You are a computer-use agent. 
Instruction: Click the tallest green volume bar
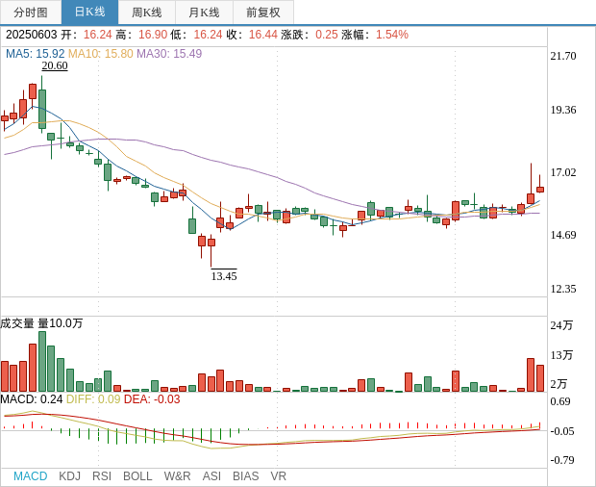coord(42,362)
